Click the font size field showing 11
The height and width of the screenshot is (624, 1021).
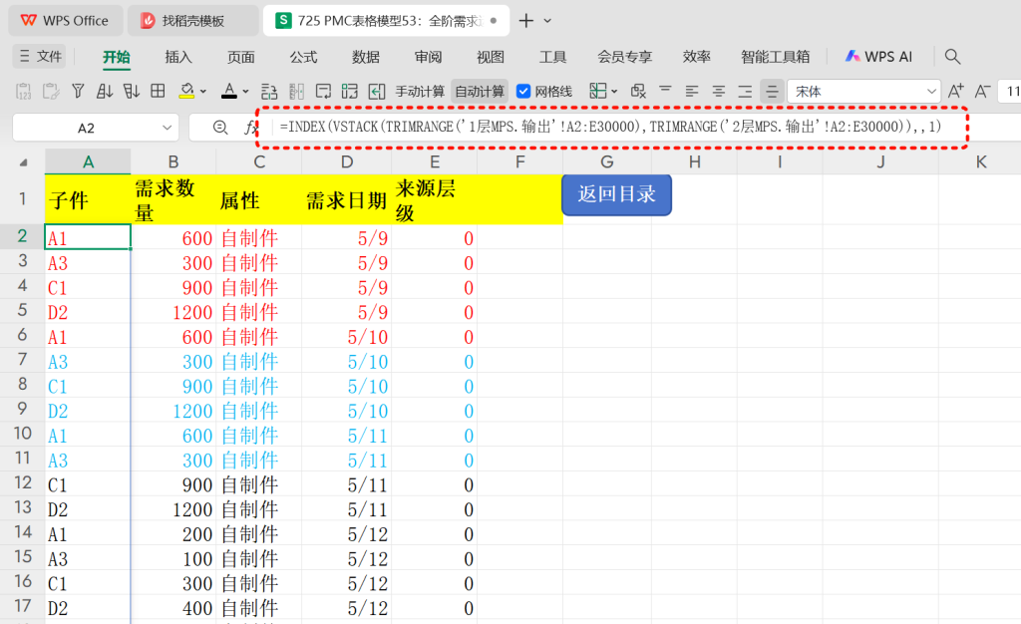(x=1010, y=92)
